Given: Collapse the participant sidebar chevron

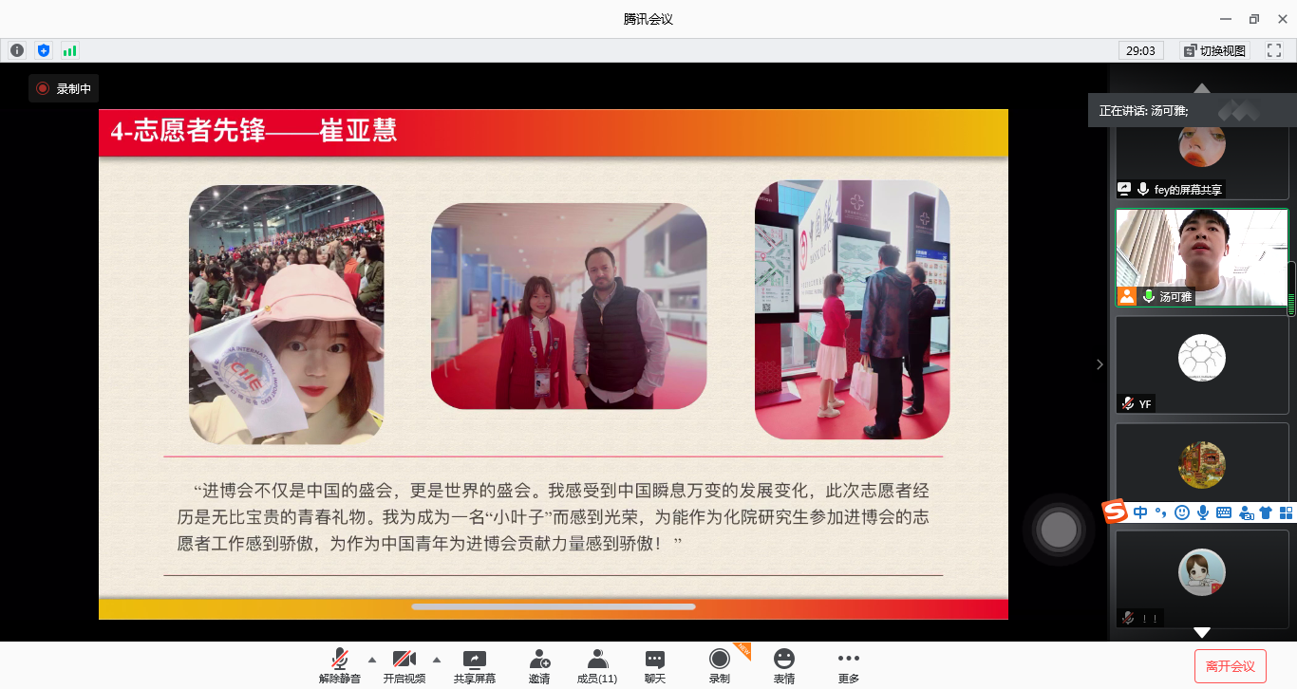Looking at the screenshot, I should point(1100,364).
